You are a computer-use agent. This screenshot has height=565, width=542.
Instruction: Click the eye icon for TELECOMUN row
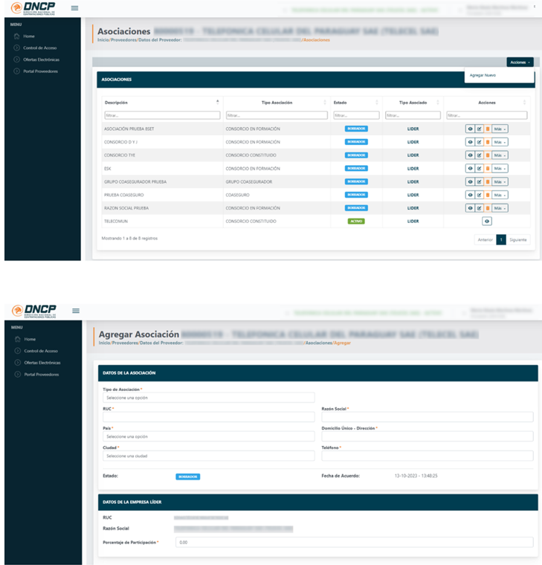coord(486,222)
